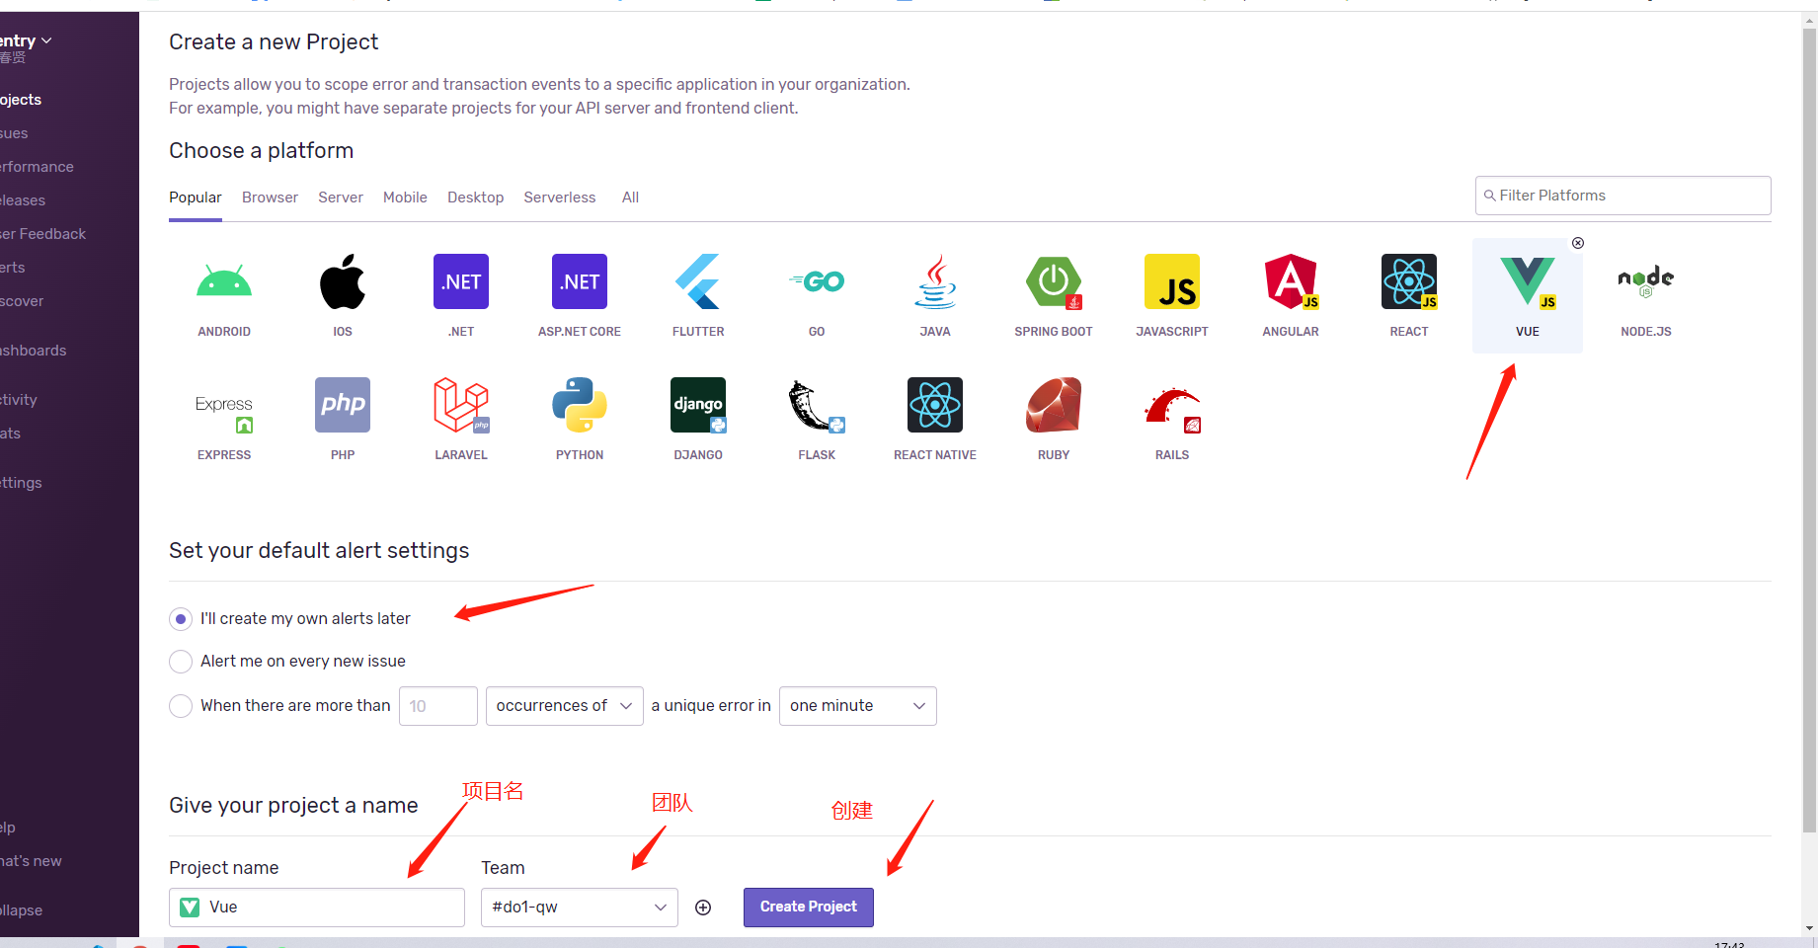
Task: Click the Project name input field
Action: point(317,908)
